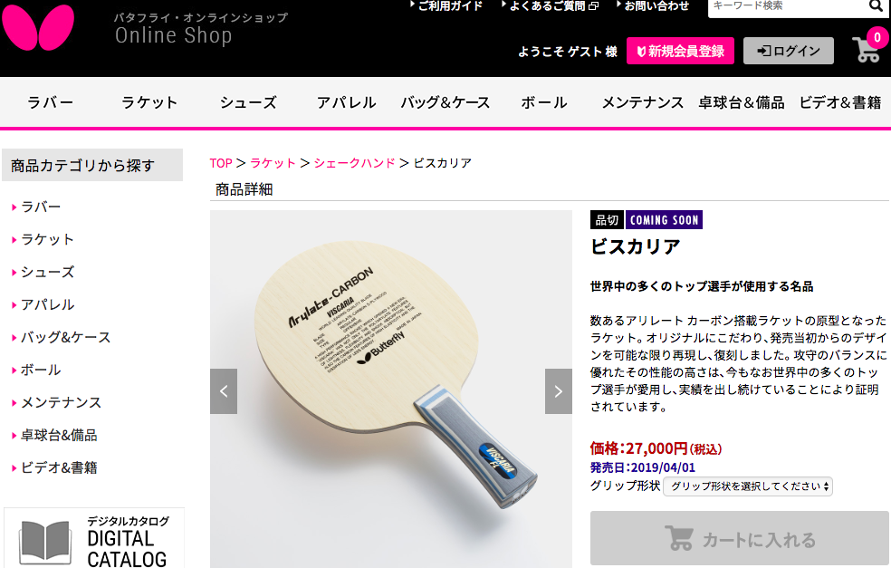Image resolution: width=891 pixels, height=568 pixels.
Task: Click the キーワード検索 search field
Action: tap(788, 7)
